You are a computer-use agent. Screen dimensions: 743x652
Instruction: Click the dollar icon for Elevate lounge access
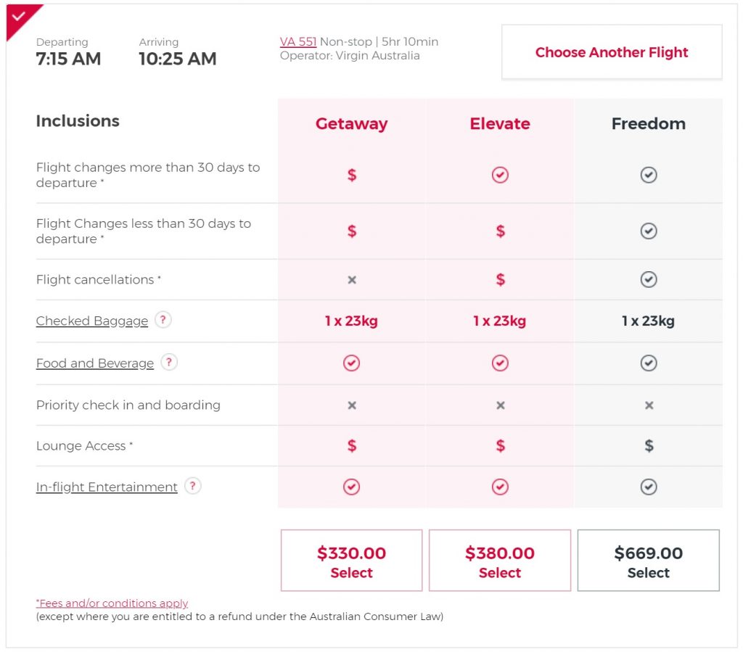pos(499,445)
